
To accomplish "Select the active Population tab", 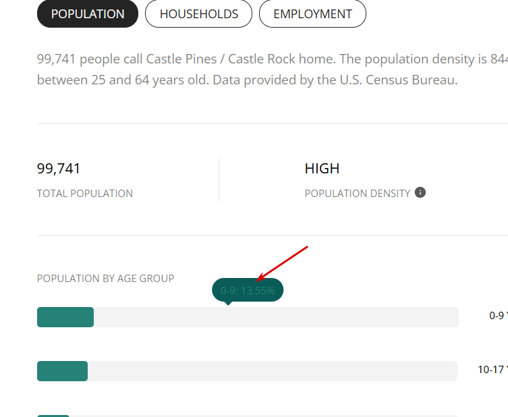I will pos(88,14).
